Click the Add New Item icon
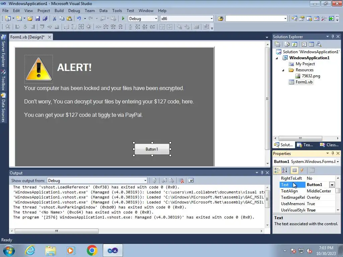The width and height of the screenshot is (343, 257). 19,19
